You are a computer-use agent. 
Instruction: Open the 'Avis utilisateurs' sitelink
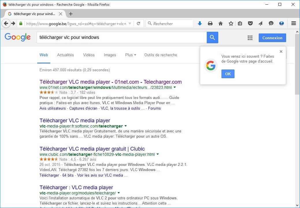(53, 108)
